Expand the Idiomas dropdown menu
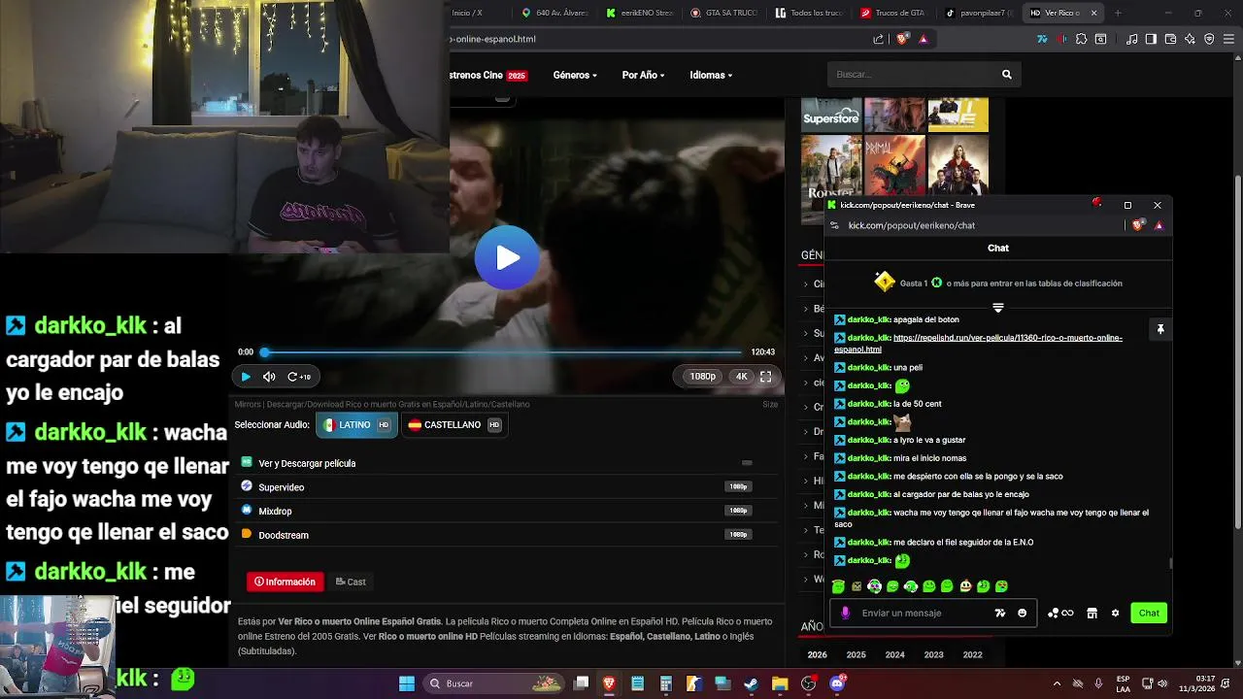The width and height of the screenshot is (1243, 699). pyautogui.click(x=711, y=75)
